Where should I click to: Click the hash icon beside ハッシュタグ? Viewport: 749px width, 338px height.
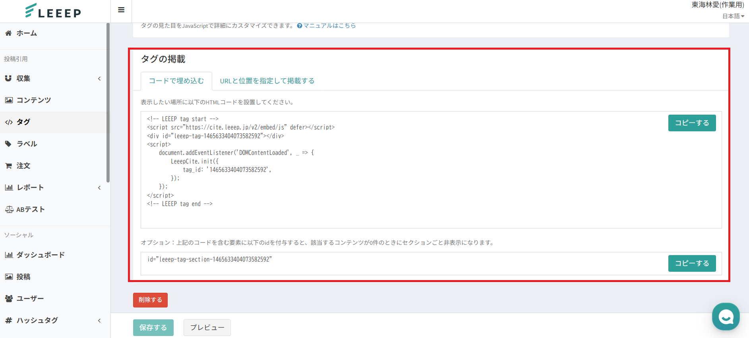pyautogui.click(x=8, y=320)
